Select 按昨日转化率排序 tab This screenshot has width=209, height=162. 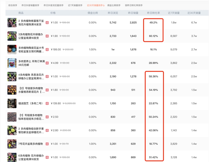pyautogui.click(x=134, y=5)
